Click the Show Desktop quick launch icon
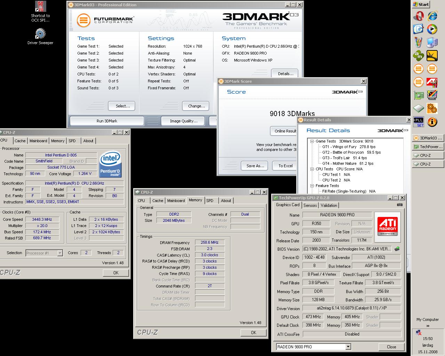Image resolution: width=445 pixels, height=356 pixels. (419, 29)
